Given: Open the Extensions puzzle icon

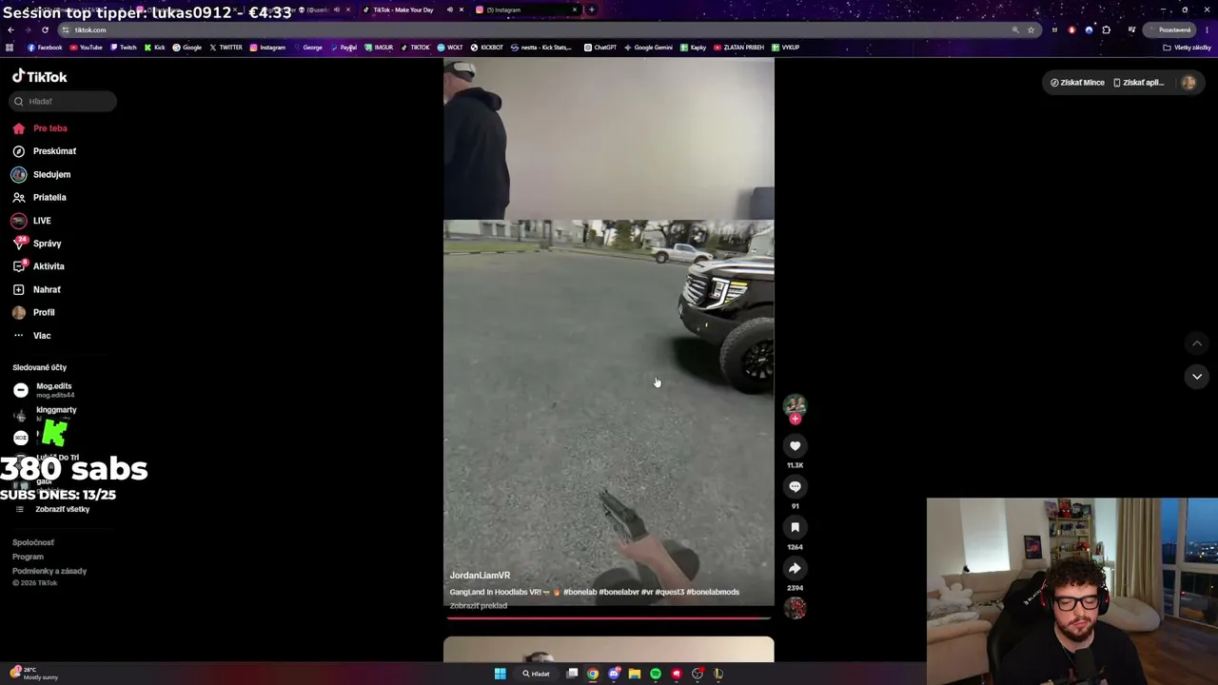Looking at the screenshot, I should (x=1106, y=29).
